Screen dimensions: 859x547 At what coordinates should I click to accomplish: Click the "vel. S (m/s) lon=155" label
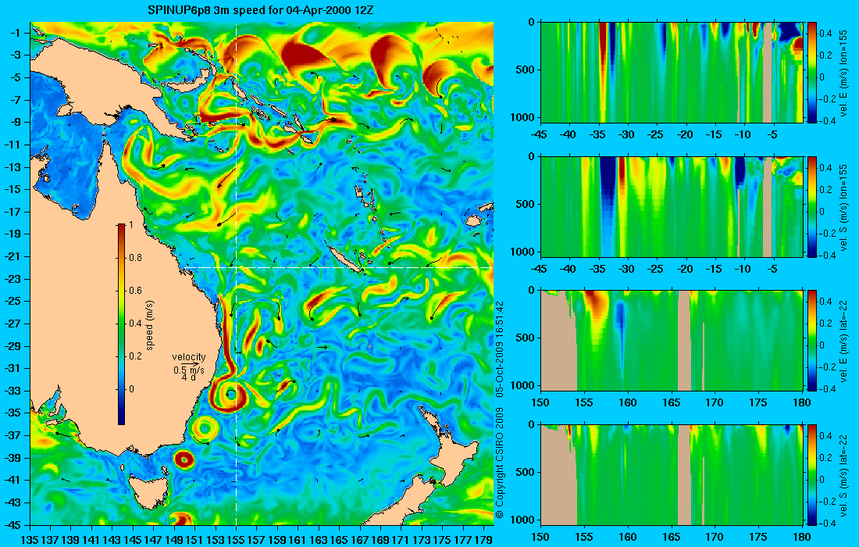pyautogui.click(x=843, y=208)
